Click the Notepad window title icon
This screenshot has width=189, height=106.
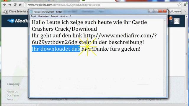pos(31,12)
